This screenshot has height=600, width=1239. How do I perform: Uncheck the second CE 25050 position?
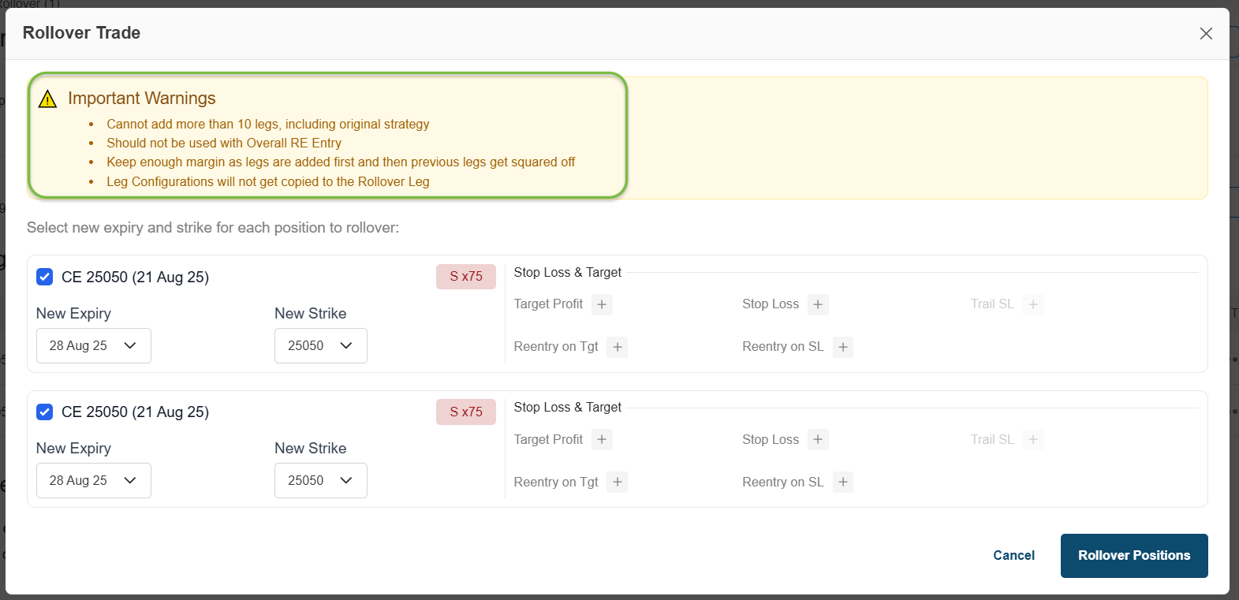coord(45,412)
